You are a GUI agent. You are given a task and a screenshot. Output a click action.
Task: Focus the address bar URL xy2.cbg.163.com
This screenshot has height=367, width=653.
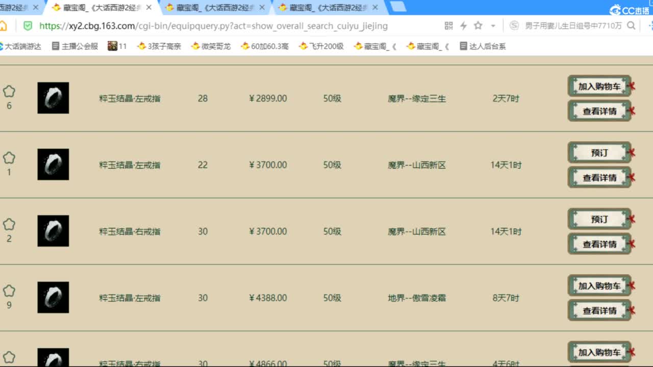[213, 25]
